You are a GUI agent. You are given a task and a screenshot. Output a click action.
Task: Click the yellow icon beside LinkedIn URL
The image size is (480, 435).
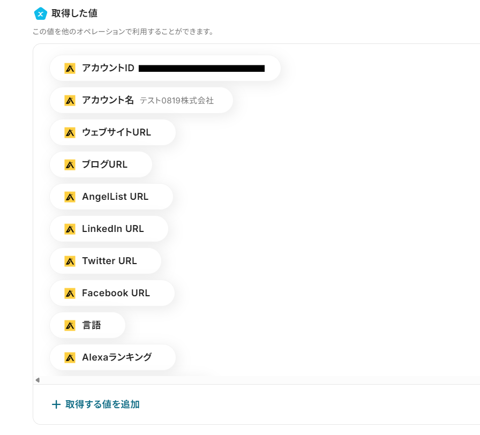tap(70, 229)
